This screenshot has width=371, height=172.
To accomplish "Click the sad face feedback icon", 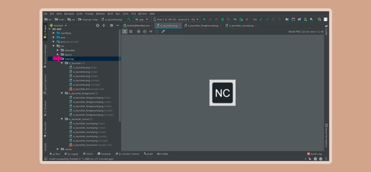I will pyautogui.click(x=321, y=159).
